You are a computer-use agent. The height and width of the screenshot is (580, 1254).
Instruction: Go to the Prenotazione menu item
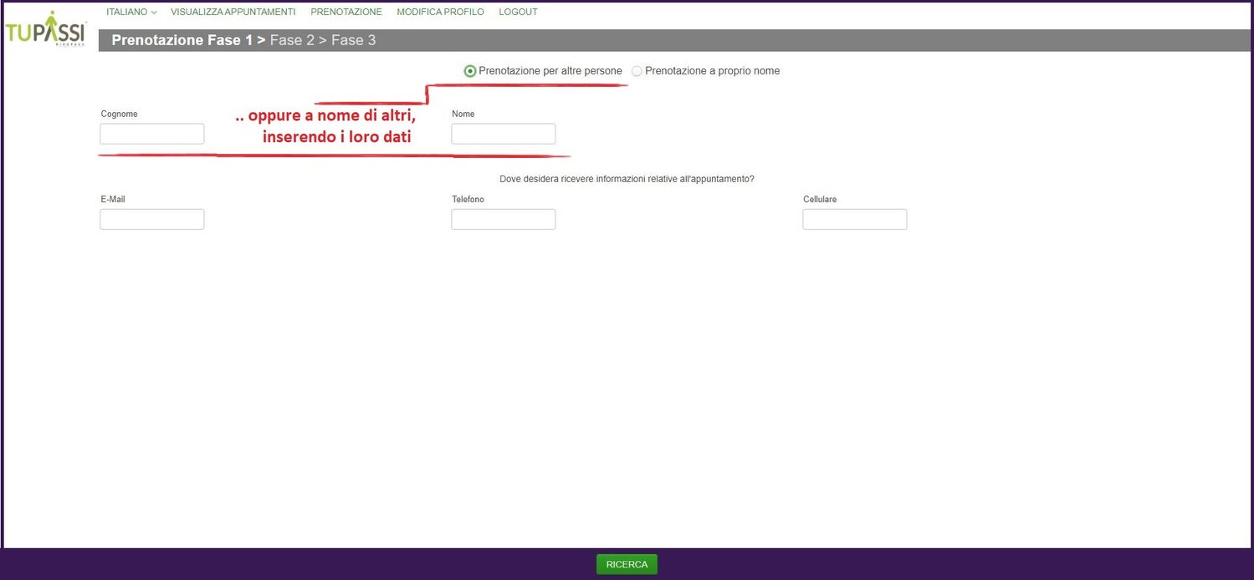coord(346,13)
